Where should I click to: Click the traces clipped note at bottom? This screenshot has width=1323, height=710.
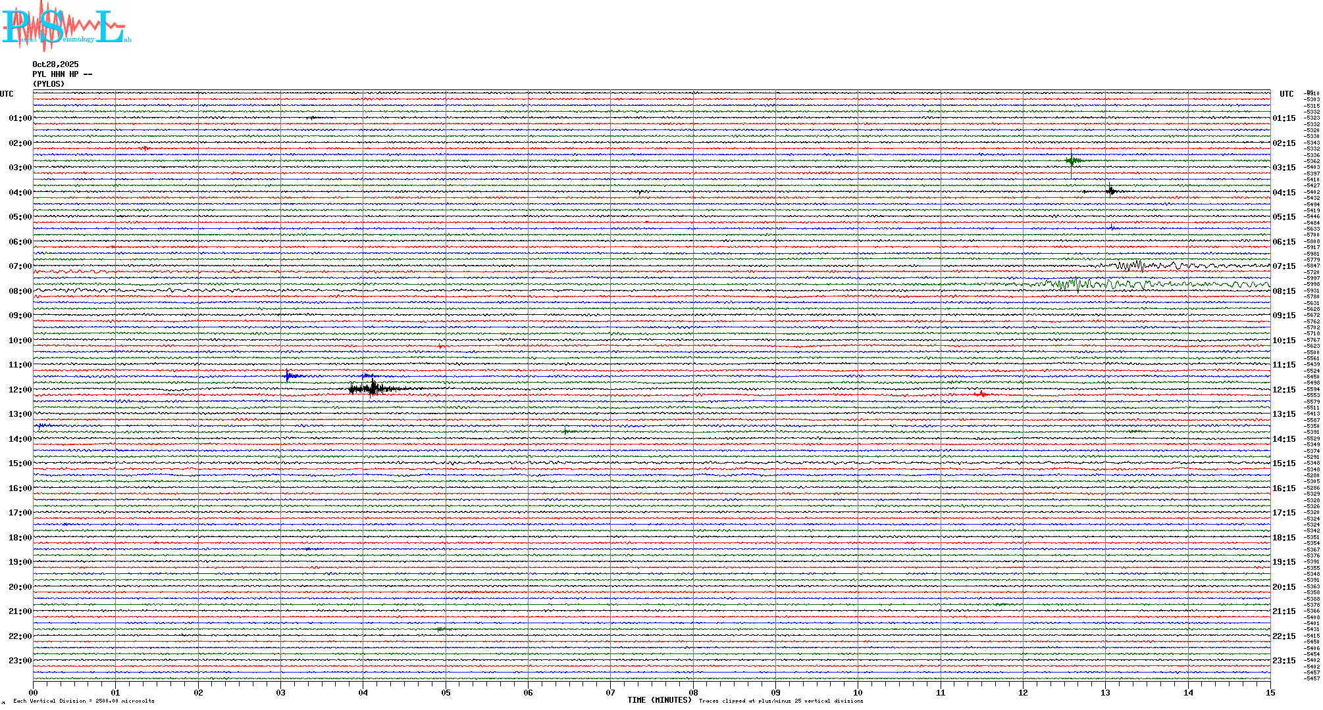(x=781, y=701)
